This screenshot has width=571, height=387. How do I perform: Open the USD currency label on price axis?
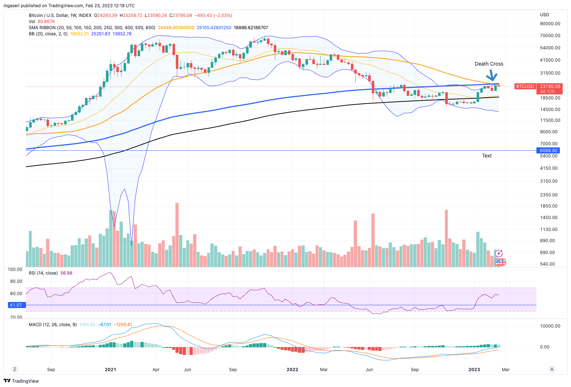[x=544, y=15]
